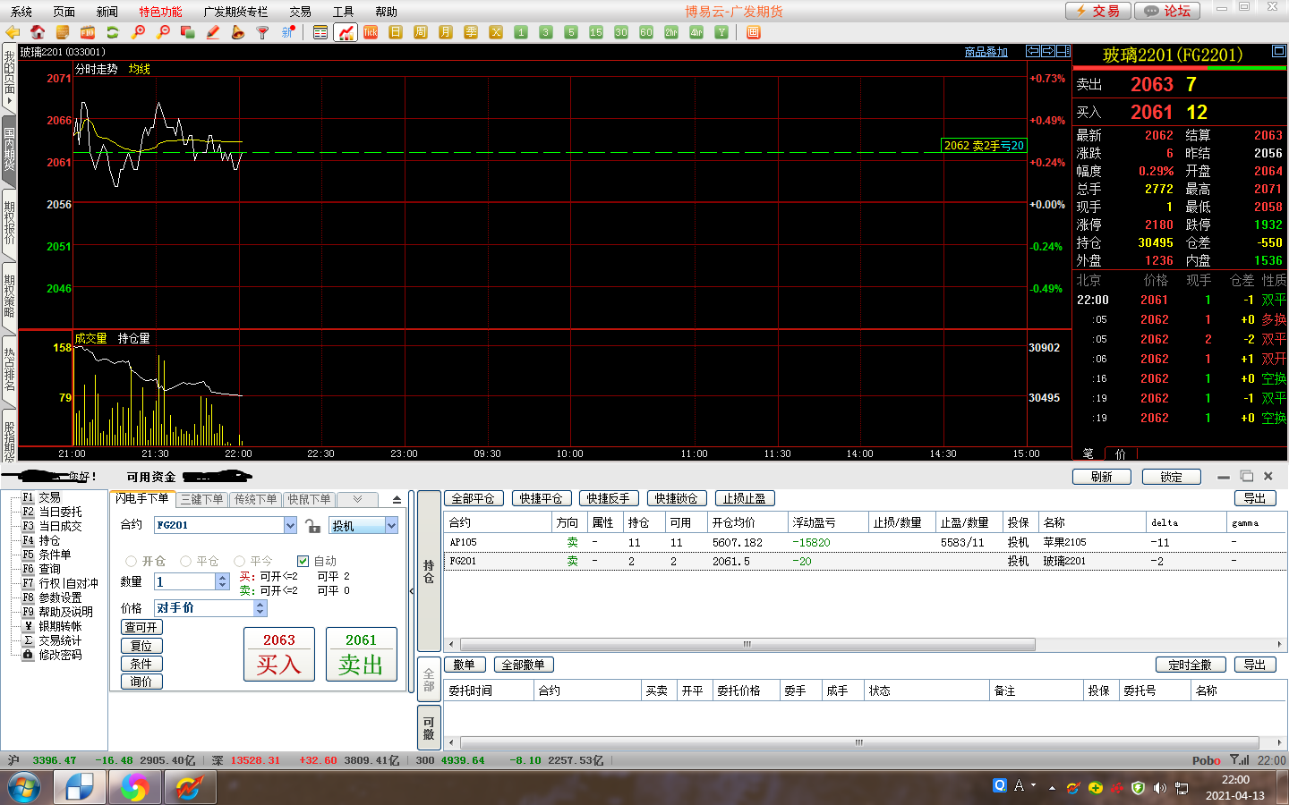Viewport: 1289px width, 805px height.
Task: Click the red home icon in toolbar
Action: tap(38, 32)
